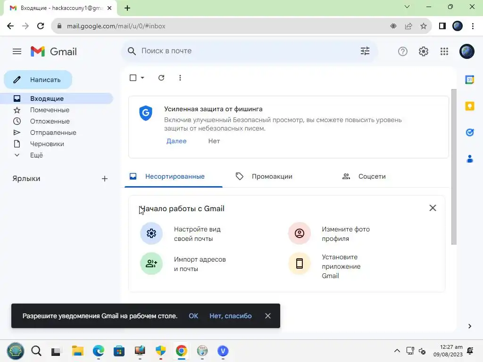Show hidden system tray icons
The image size is (483, 362).
(397, 351)
